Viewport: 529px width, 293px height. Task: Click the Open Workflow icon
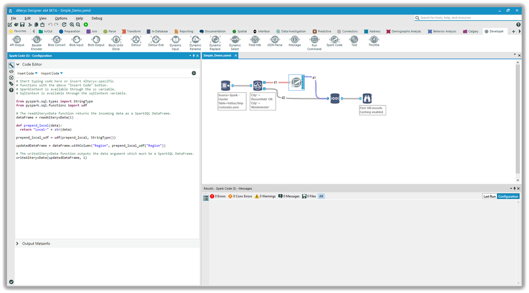(16, 25)
